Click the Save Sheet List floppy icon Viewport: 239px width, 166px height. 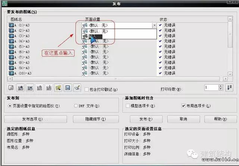click(x=68, y=88)
